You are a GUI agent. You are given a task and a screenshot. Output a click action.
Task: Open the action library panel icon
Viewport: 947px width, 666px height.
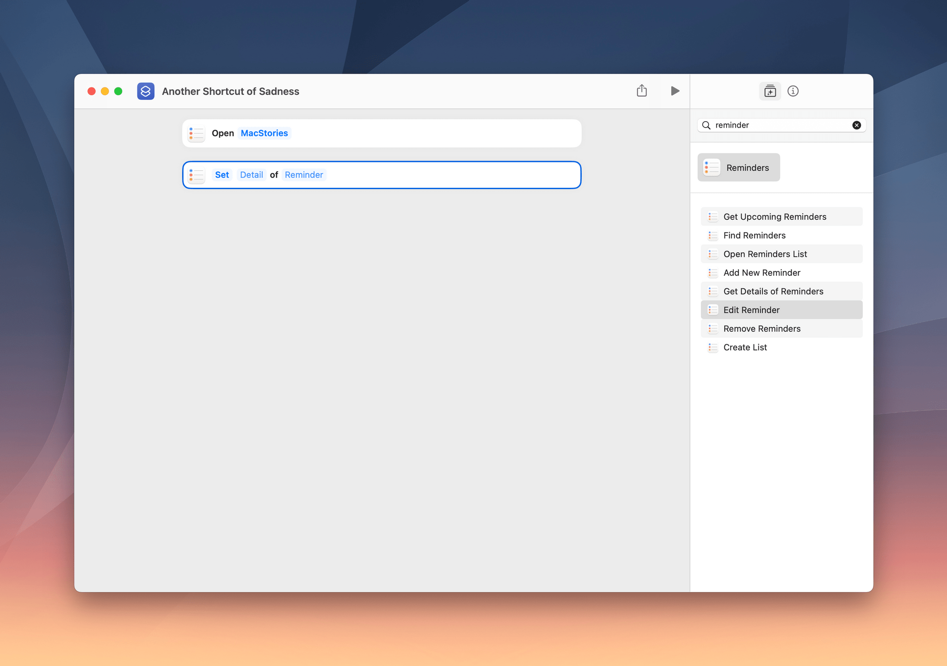pyautogui.click(x=770, y=91)
